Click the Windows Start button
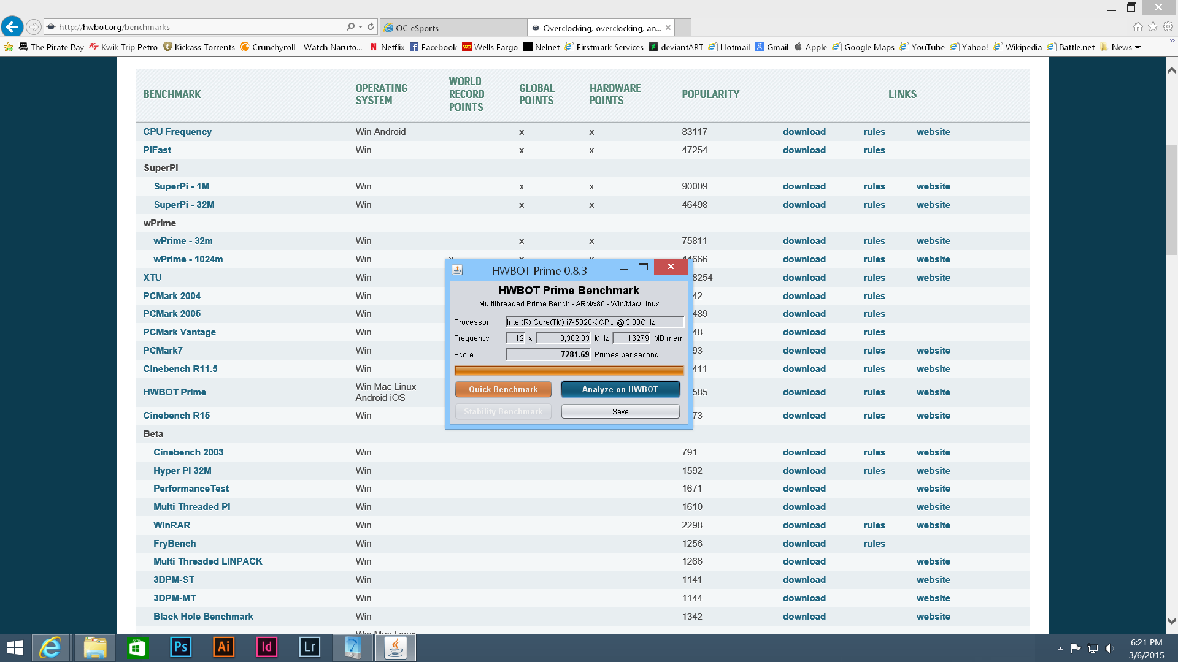Screen dimensions: 1178x662 (x=15, y=648)
